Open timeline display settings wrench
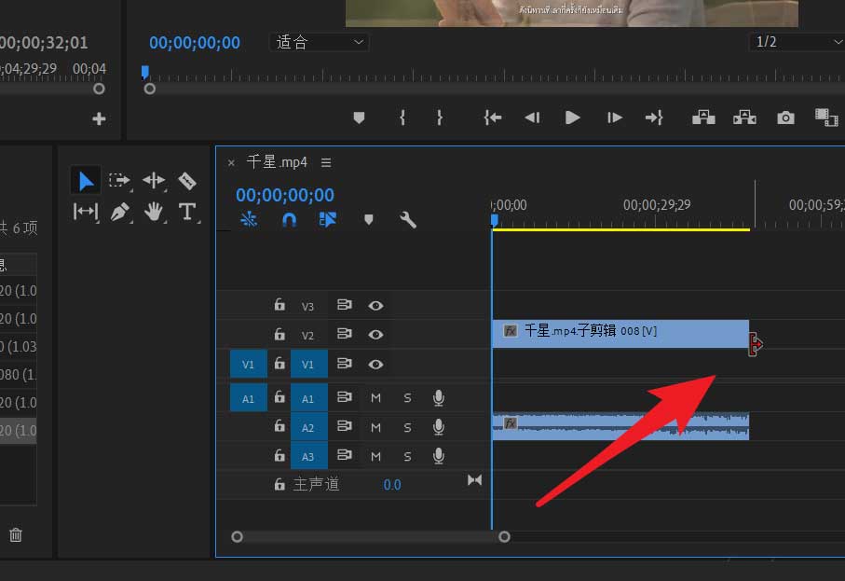The width and height of the screenshot is (845, 581). pos(407,220)
